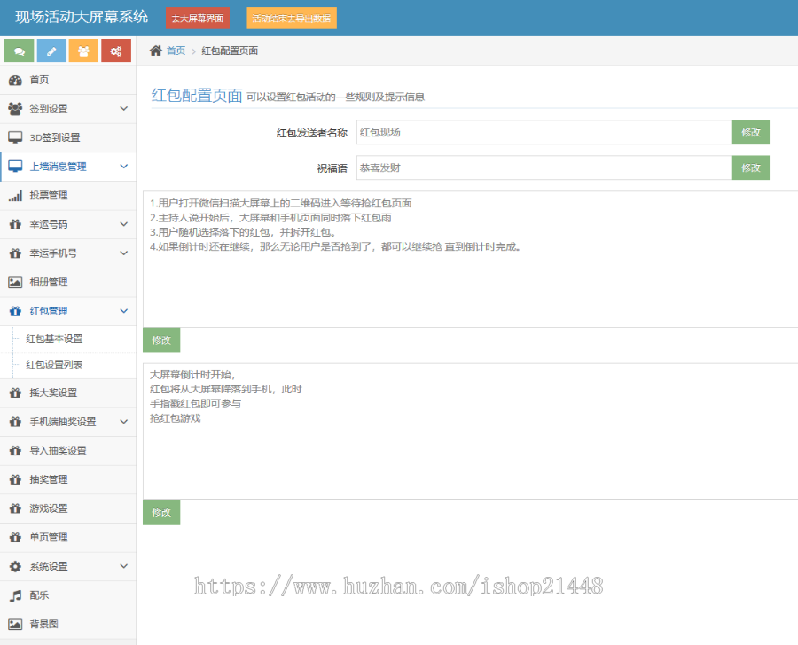Click into the 大屏幕倒计时 text area
798x645 pixels.
point(470,431)
